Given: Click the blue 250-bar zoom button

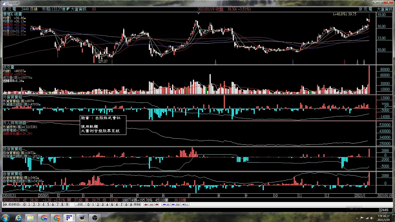Looking at the screenshot, I should coord(176,204).
